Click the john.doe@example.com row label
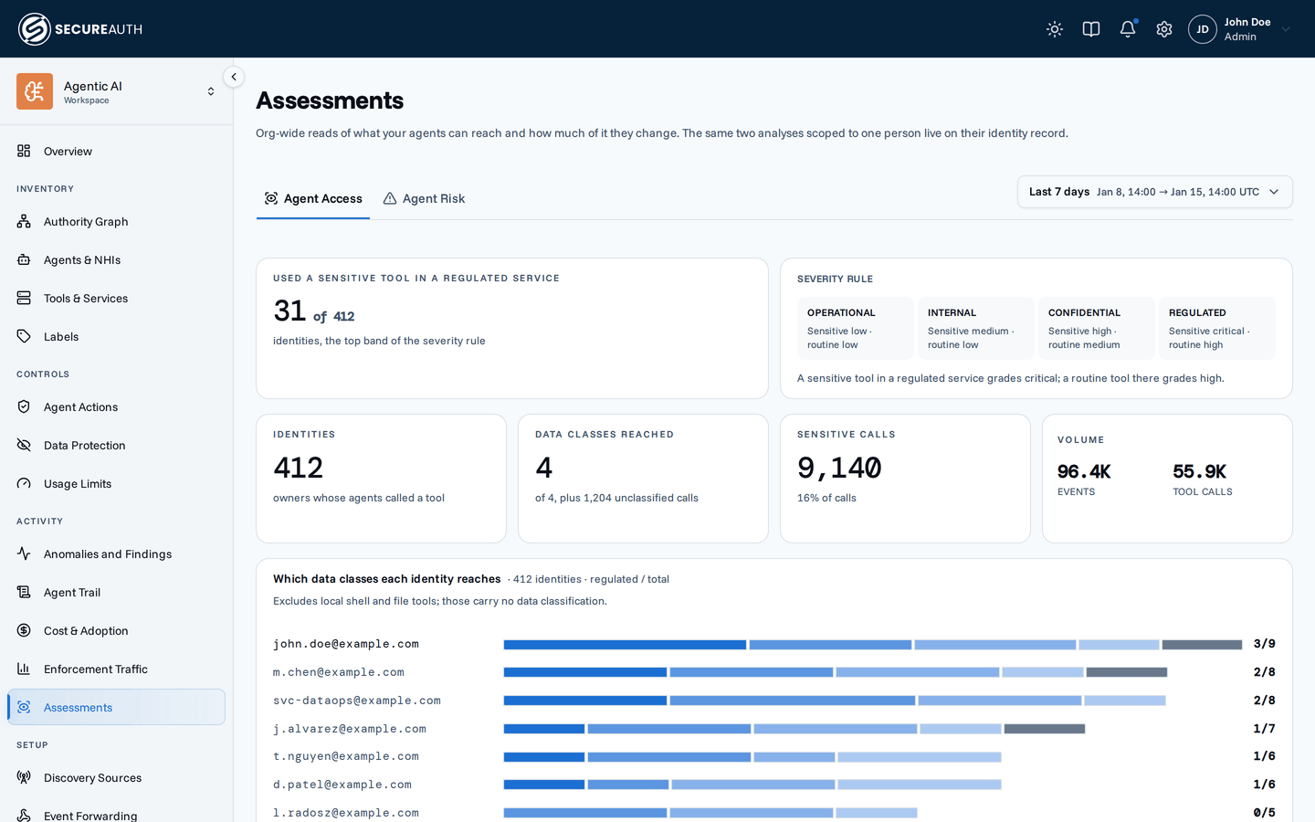This screenshot has width=1315, height=822. (346, 644)
